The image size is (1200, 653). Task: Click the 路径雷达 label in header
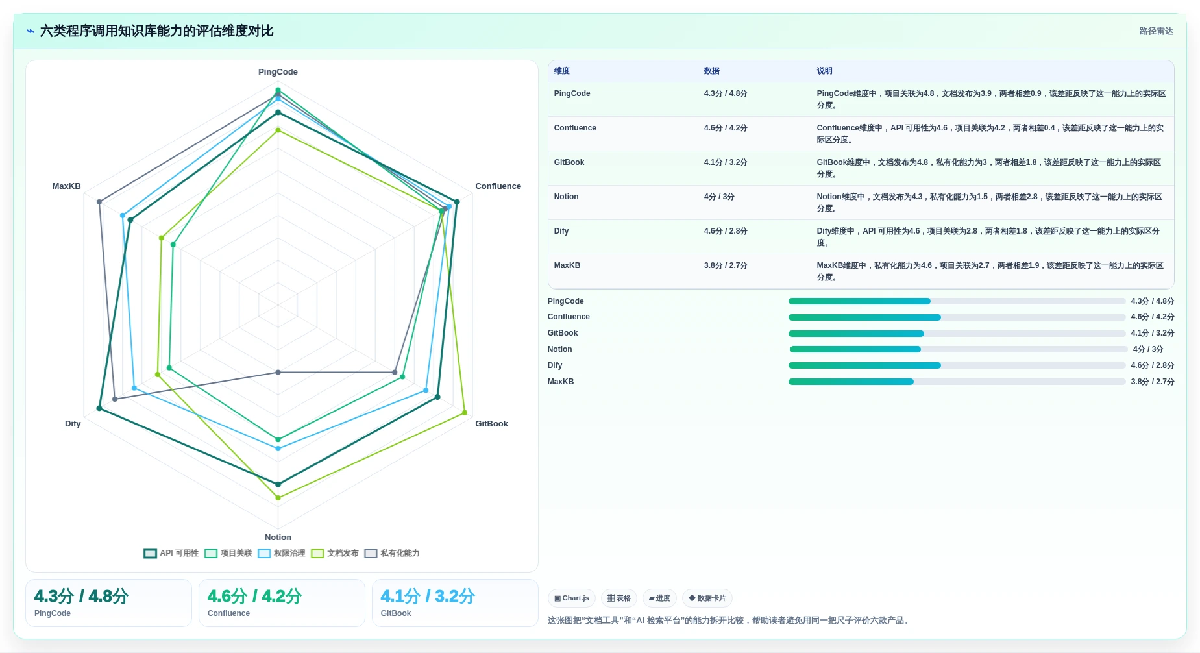1156,31
